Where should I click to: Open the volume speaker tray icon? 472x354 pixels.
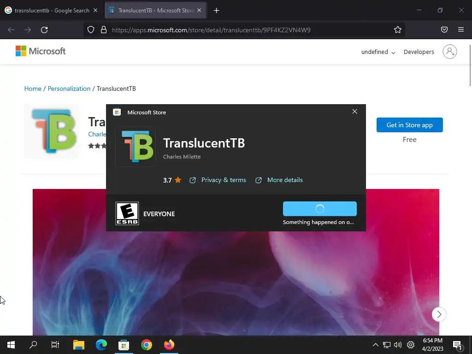398,345
